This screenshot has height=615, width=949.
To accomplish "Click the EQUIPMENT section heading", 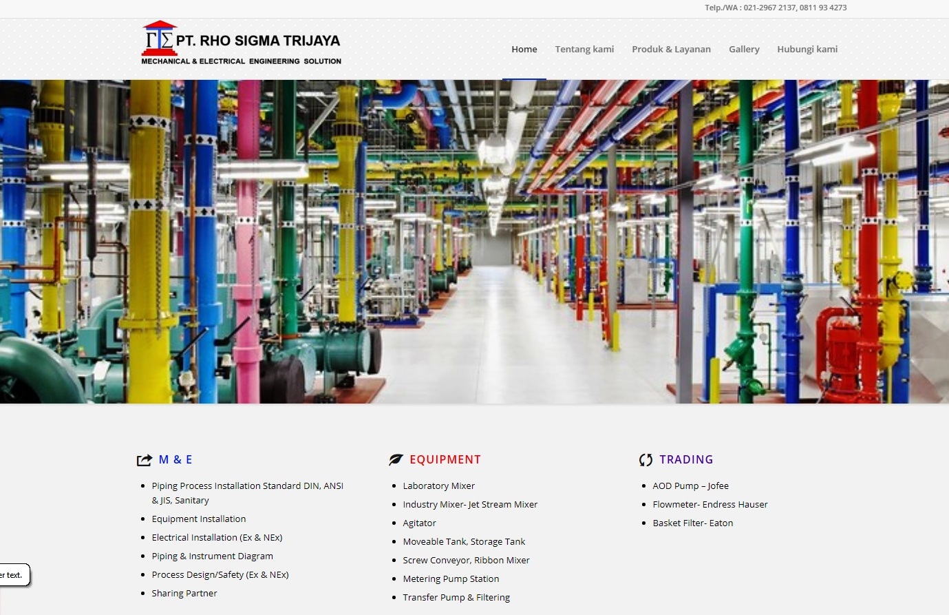I will 445,459.
